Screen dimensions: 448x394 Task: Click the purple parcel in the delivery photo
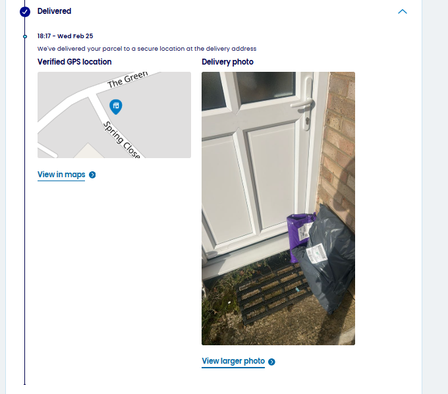click(298, 235)
